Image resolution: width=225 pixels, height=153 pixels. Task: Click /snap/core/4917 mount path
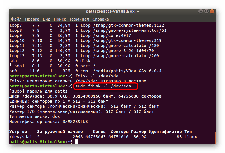112,35
